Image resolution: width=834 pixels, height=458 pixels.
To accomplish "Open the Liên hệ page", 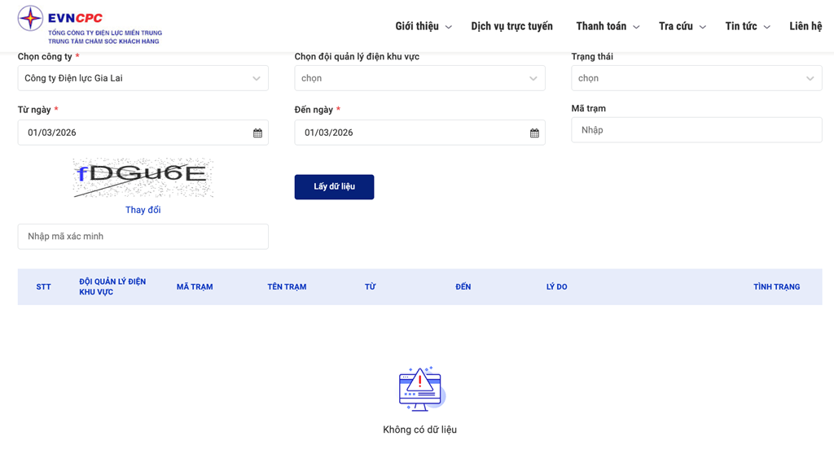I will 805,26.
